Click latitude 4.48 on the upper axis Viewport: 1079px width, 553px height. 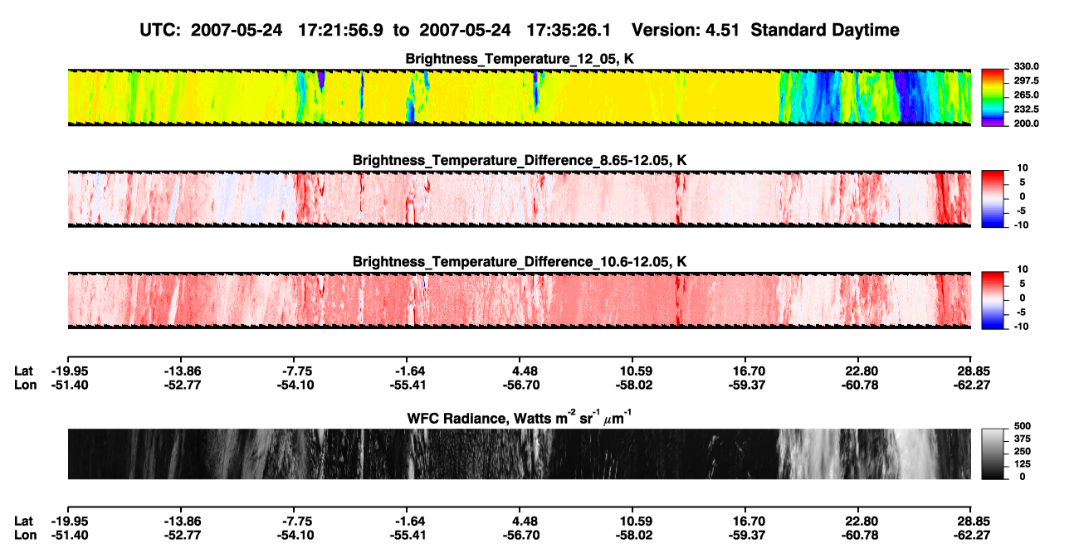tap(520, 371)
